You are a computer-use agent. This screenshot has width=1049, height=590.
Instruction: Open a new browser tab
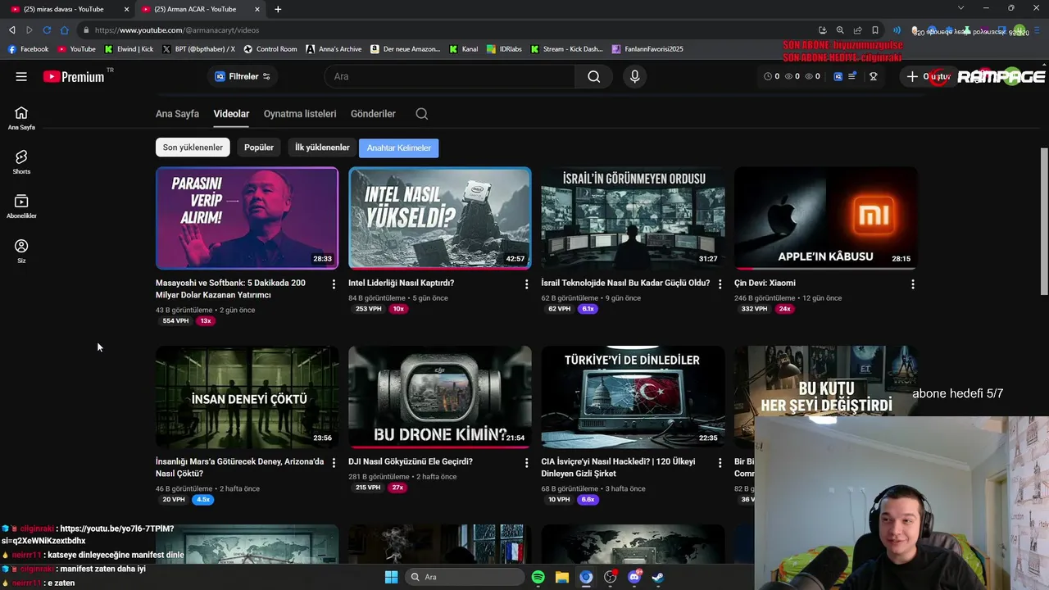tap(278, 9)
